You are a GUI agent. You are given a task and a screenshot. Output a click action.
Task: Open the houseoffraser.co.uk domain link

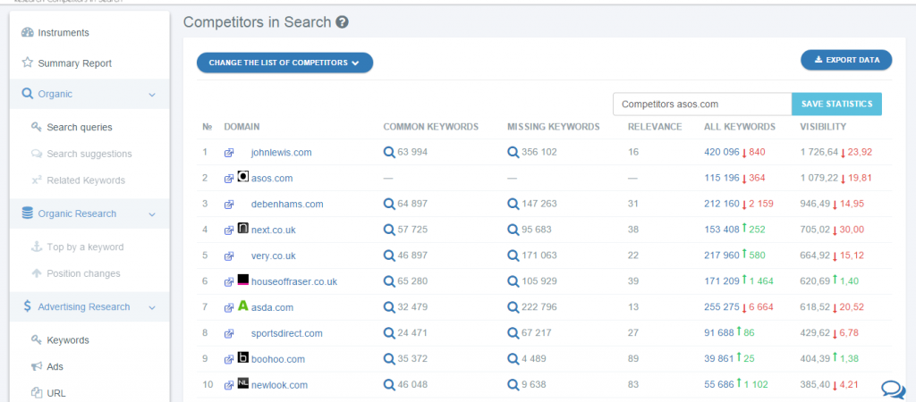pos(293,282)
